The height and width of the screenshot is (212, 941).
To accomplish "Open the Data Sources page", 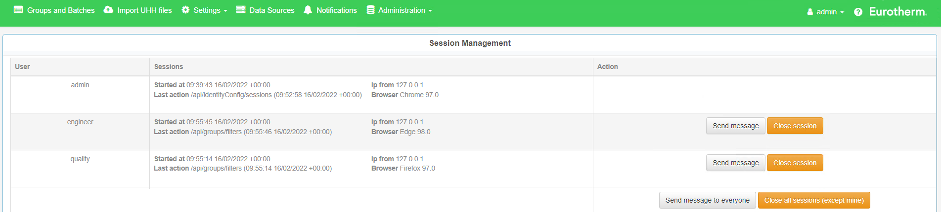I will coord(271,10).
